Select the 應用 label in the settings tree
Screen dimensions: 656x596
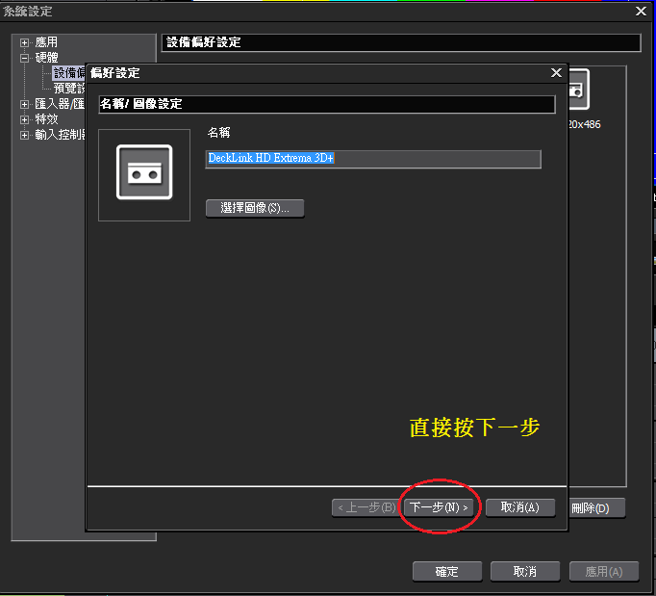[x=46, y=43]
